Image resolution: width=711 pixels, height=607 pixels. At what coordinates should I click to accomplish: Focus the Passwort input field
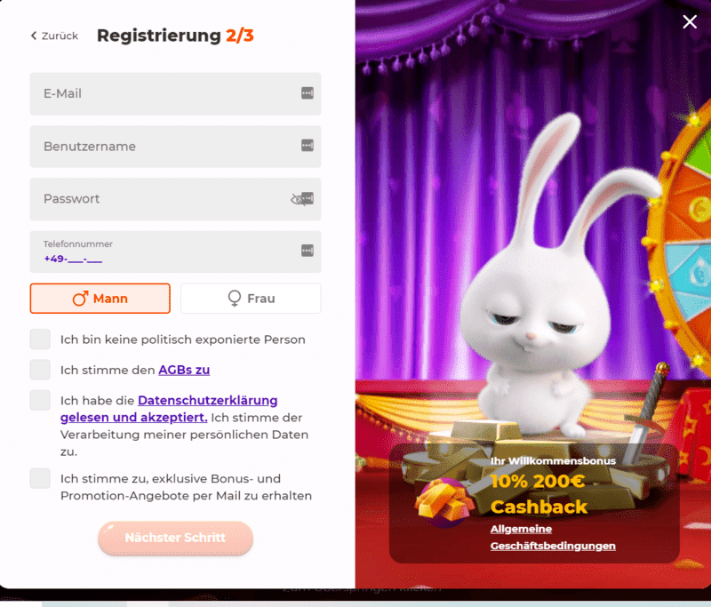tap(175, 199)
